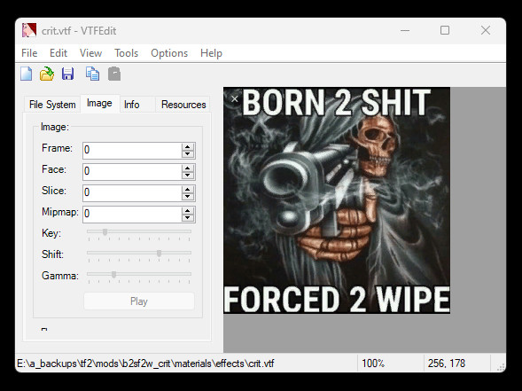Minimize the VTFEdit window
Image resolution: width=522 pixels, height=391 pixels.
pyautogui.click(x=405, y=31)
